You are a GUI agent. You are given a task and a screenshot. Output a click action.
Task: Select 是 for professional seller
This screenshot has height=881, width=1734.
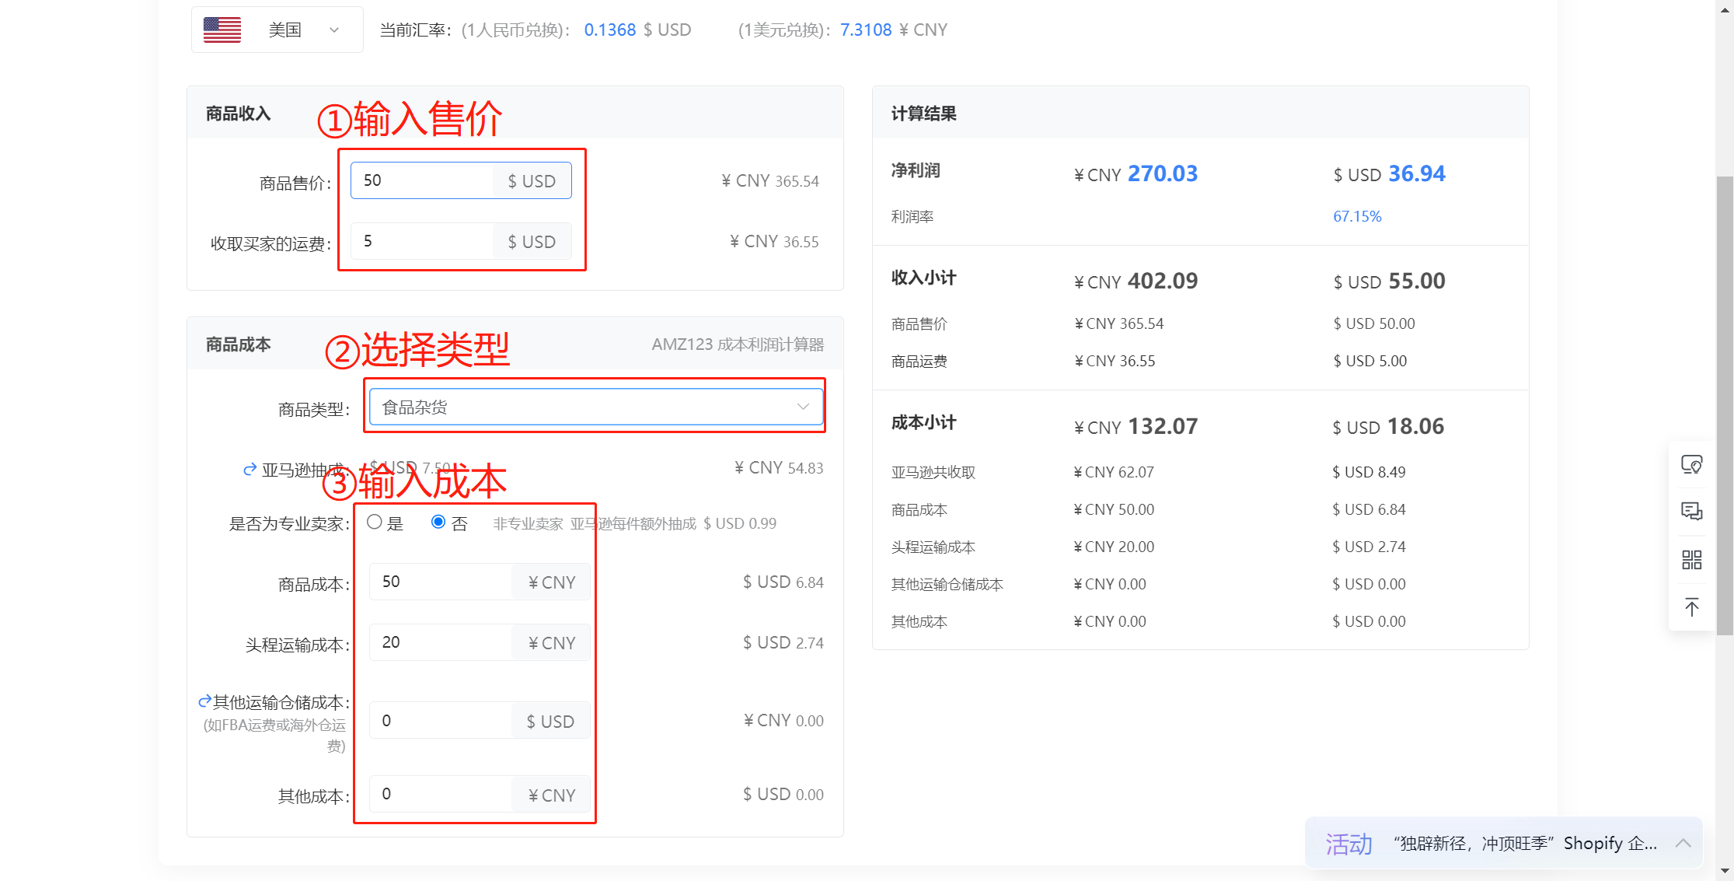(375, 523)
